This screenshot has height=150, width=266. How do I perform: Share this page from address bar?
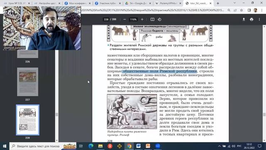coord(235,10)
